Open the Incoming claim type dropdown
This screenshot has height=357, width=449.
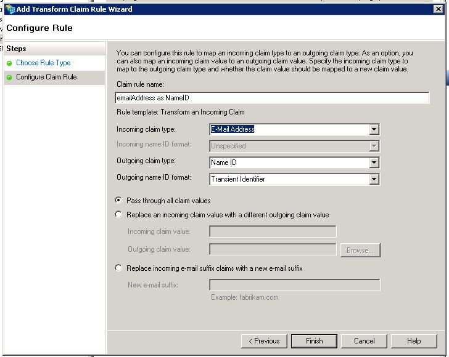pyautogui.click(x=374, y=129)
